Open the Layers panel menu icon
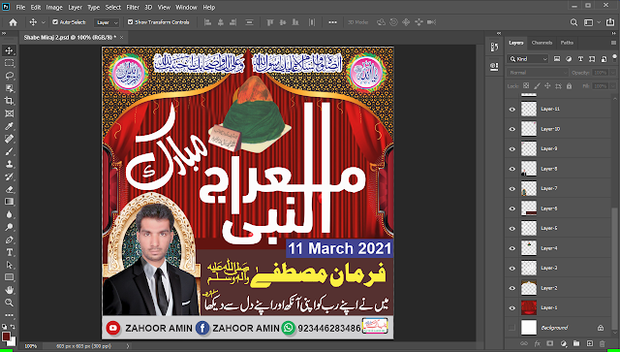Image resolution: width=620 pixels, height=352 pixels. pos(613,43)
